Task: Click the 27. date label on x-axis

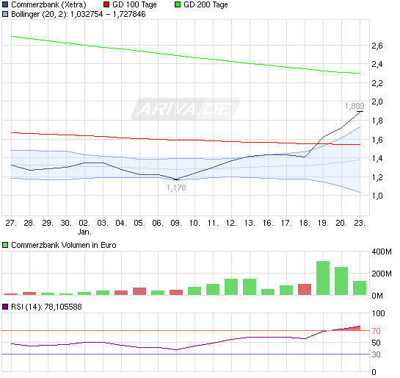Action: (x=11, y=223)
